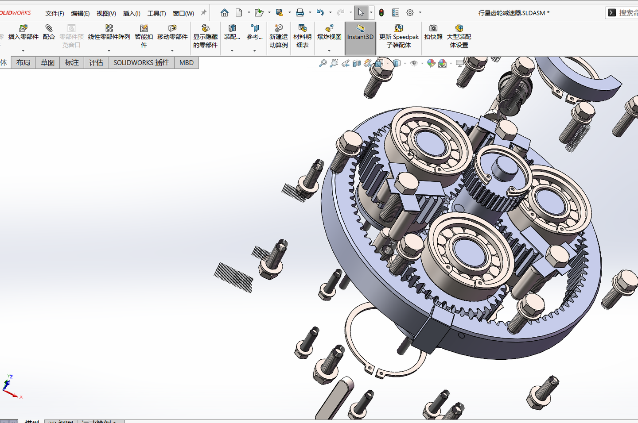Click 移动零部件 (Move Component)

(172, 33)
